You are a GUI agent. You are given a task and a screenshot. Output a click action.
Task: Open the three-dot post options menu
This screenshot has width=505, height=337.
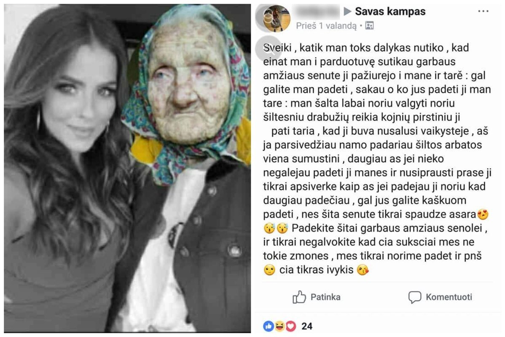click(483, 11)
